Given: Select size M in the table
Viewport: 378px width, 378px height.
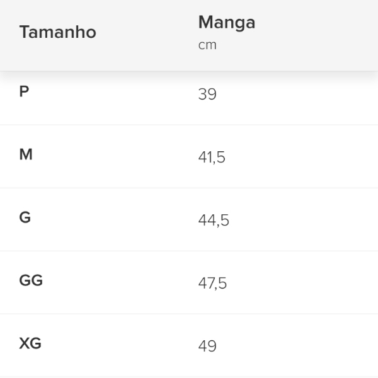Looking at the screenshot, I should pos(26,154).
